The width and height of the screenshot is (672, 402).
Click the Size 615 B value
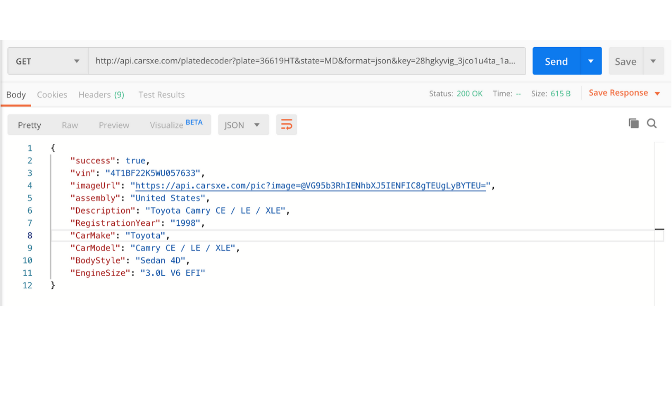560,94
